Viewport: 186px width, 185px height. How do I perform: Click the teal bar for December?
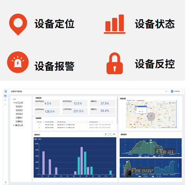[110, 172]
